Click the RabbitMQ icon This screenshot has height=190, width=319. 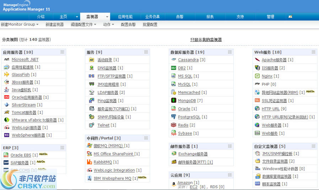[90, 162]
